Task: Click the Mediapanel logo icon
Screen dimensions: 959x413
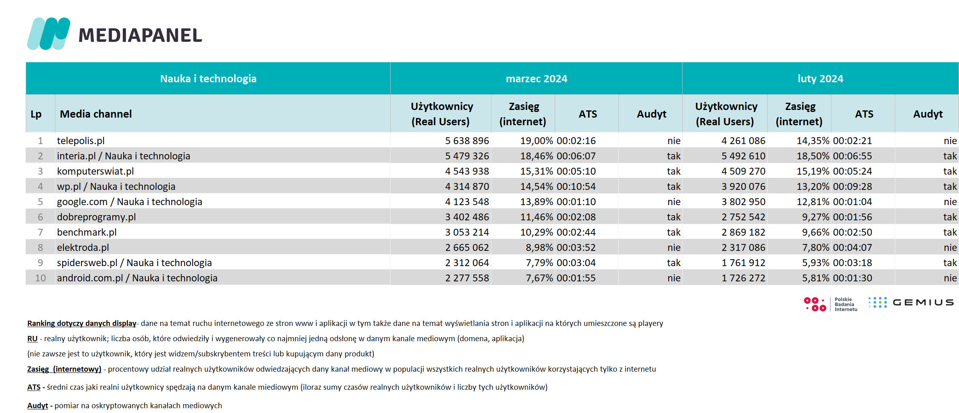Action: tap(49, 34)
